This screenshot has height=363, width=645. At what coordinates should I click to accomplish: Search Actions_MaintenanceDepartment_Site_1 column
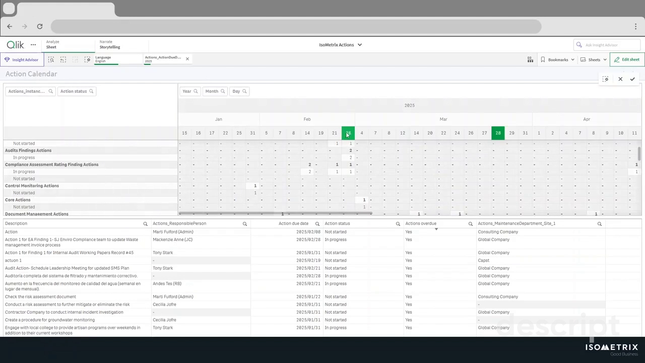point(600,224)
